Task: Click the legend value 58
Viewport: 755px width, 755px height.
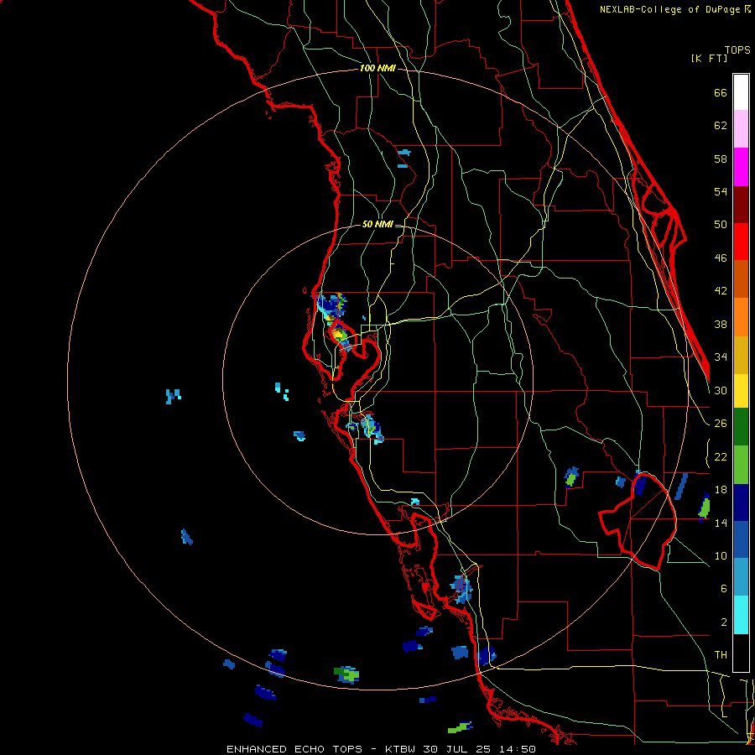Action: [721, 159]
